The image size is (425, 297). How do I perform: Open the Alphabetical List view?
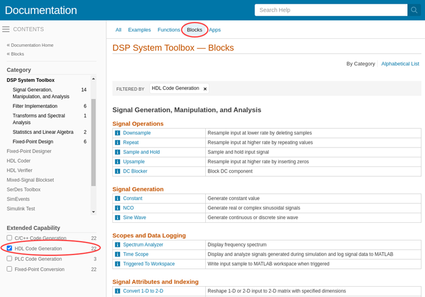400,63
